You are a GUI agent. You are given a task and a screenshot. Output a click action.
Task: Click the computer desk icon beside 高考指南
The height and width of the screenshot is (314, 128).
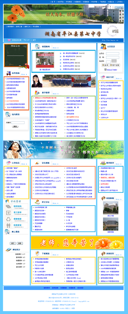pos(8,73)
